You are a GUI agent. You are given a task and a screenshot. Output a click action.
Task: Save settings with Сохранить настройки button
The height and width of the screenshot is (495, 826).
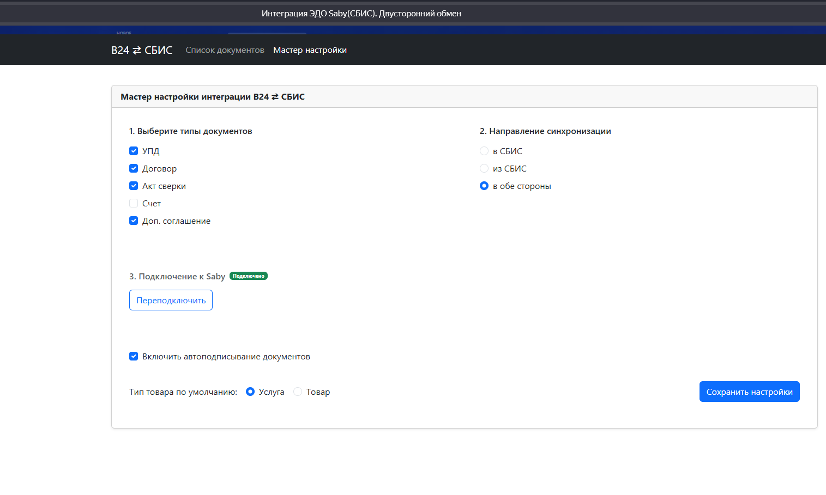tap(749, 392)
